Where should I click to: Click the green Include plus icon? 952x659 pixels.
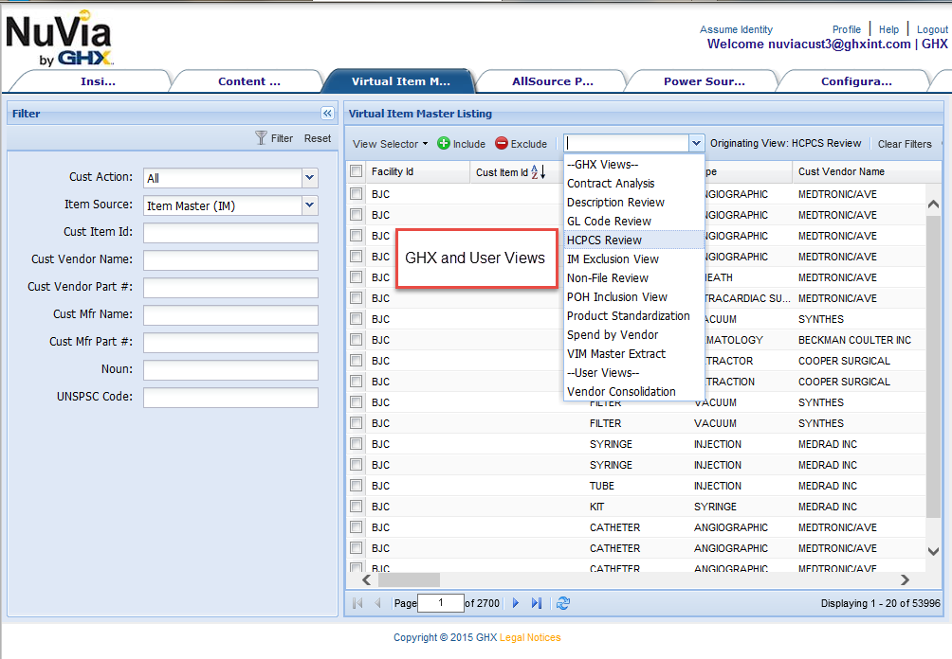tap(444, 143)
